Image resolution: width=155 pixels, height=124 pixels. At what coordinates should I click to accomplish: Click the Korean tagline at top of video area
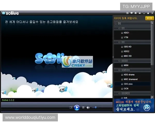pos(42,22)
